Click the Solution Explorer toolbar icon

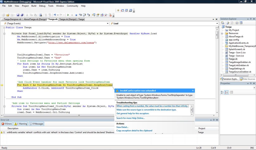pos(93,15)
